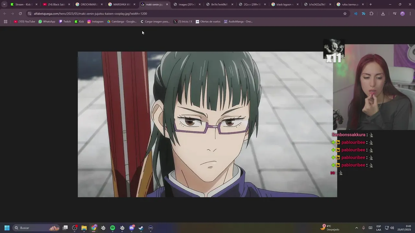Open the Chrome profile avatar

[402, 14]
